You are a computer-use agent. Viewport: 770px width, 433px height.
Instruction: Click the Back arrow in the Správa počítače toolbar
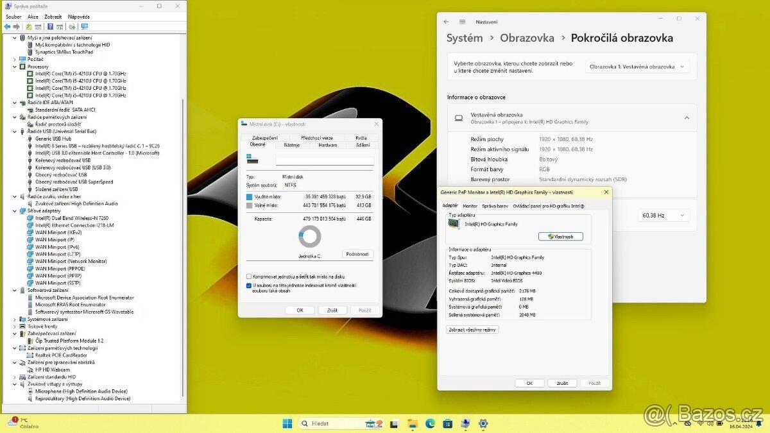8,26
